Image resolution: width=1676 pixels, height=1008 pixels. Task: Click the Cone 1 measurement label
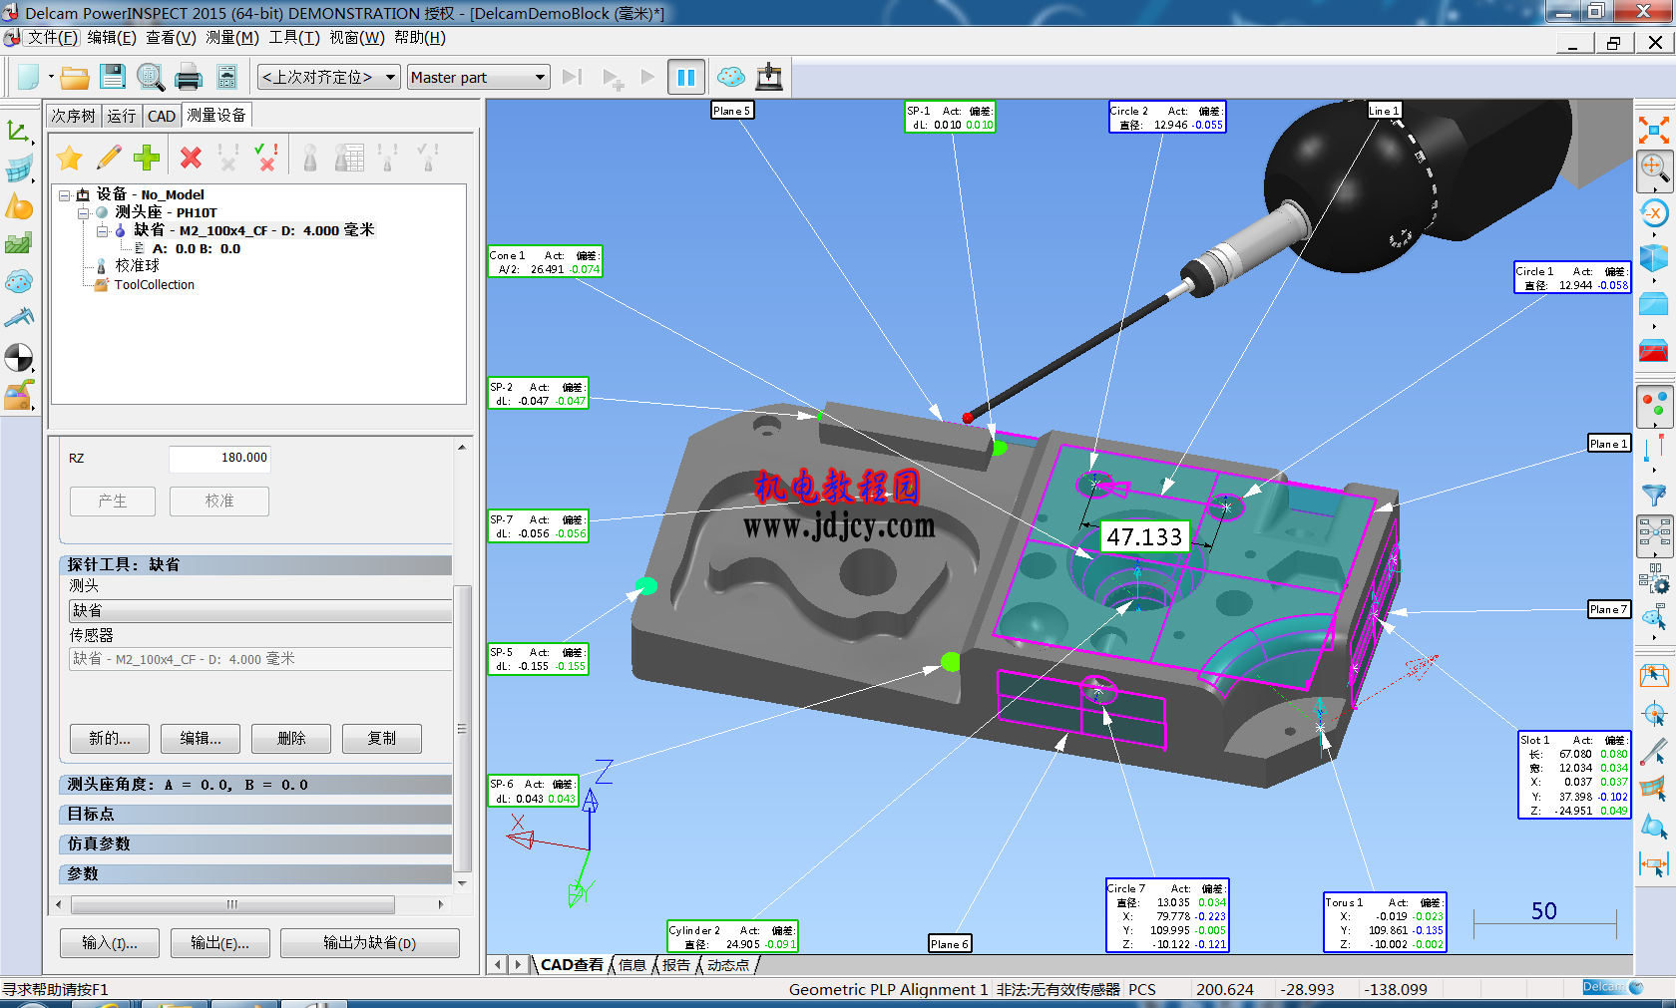tap(545, 262)
